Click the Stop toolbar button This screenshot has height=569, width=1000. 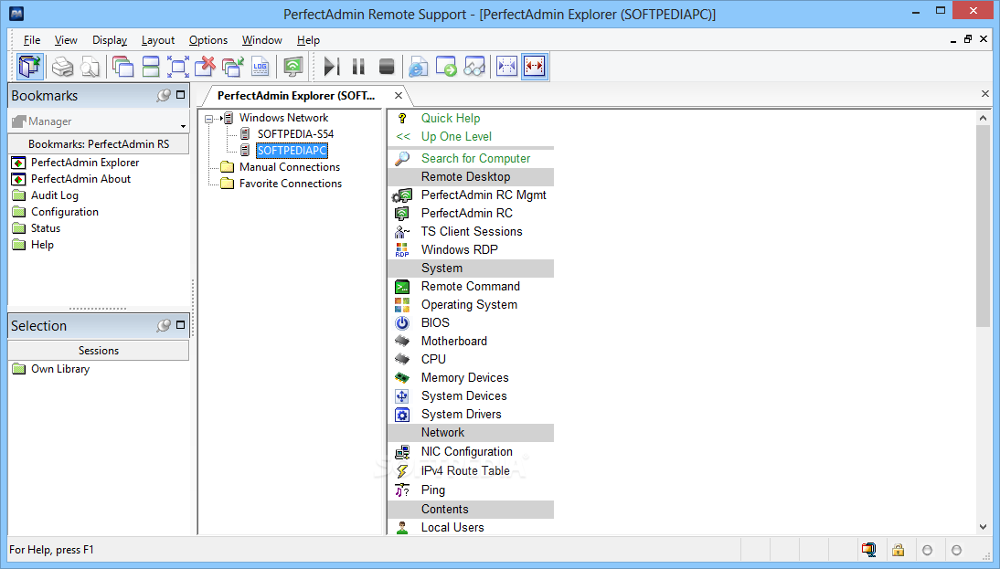click(x=387, y=67)
